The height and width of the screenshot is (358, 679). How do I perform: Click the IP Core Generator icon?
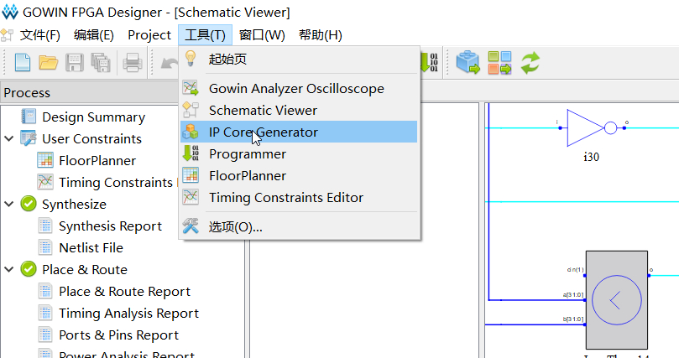click(x=191, y=132)
